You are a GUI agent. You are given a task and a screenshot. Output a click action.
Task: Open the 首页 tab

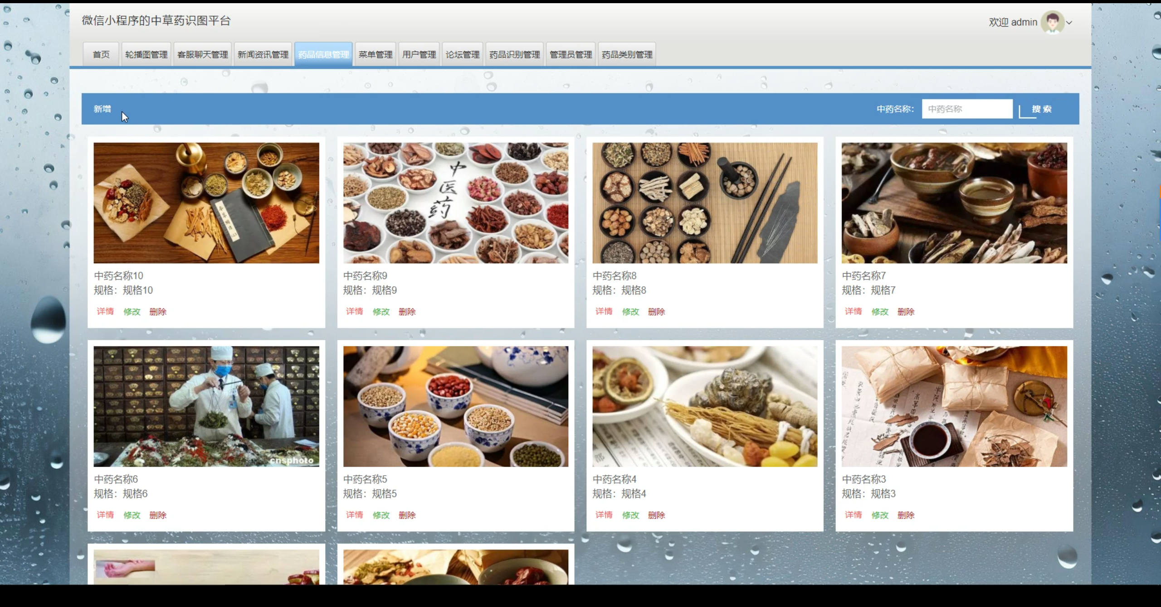(x=101, y=54)
